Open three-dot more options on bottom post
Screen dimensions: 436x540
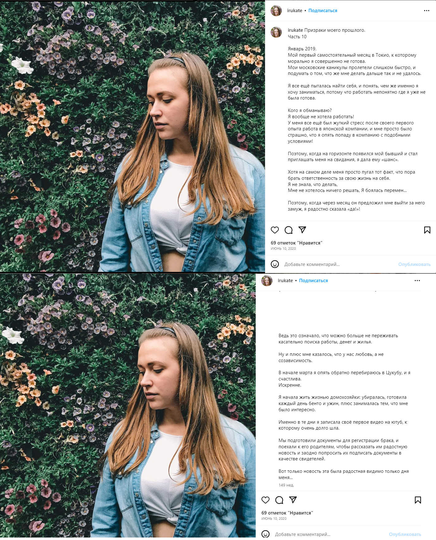click(x=417, y=281)
